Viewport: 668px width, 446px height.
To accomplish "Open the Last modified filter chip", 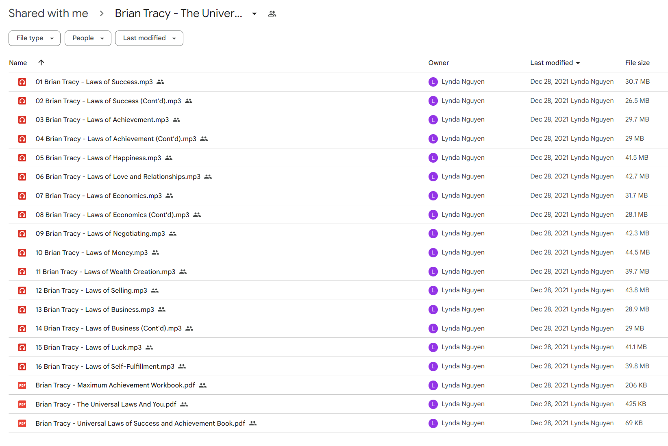I will [149, 38].
